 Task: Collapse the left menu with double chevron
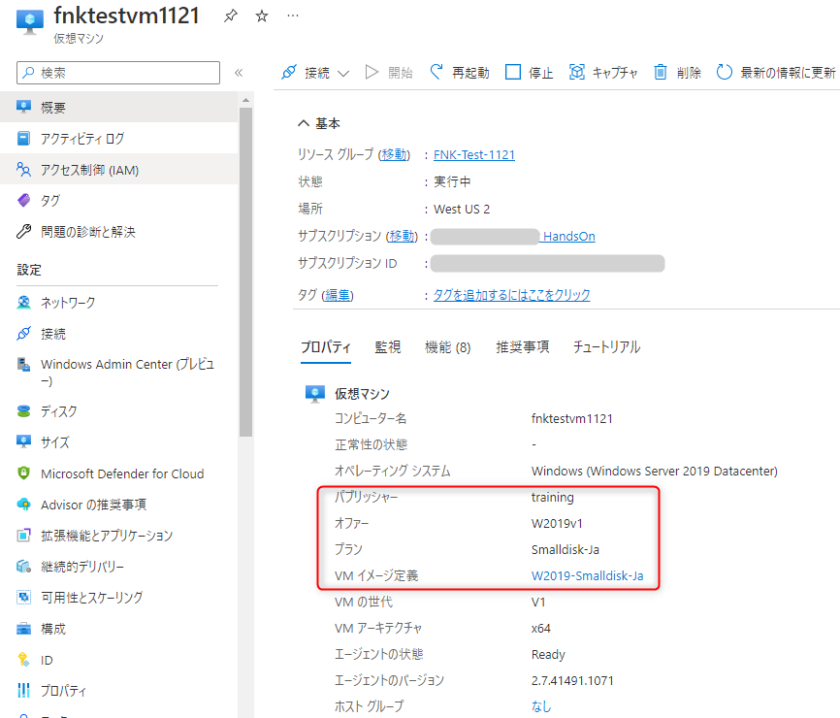[x=239, y=73]
